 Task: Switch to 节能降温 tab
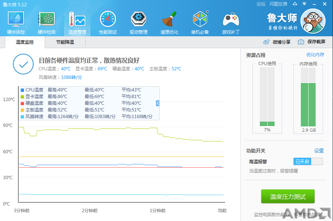65,42
